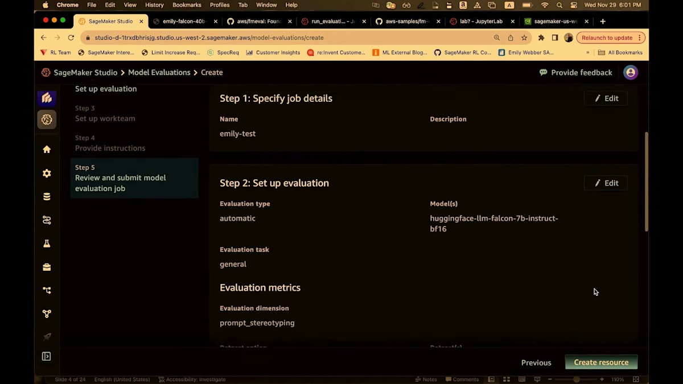Close the SageMaker Studio browser tab

pyautogui.click(x=142, y=21)
